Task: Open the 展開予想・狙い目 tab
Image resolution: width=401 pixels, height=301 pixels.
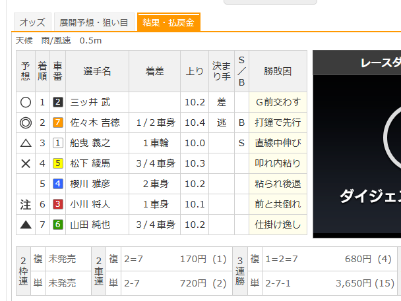Action: click(93, 23)
